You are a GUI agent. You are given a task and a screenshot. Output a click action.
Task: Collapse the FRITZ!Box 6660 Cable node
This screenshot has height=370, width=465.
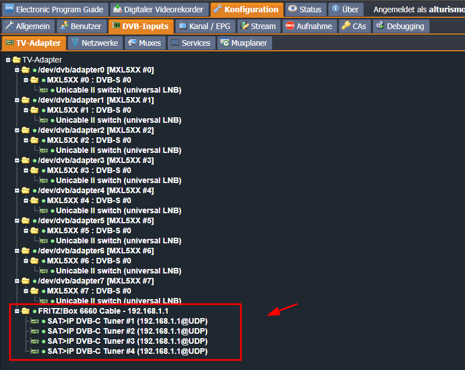point(17,311)
